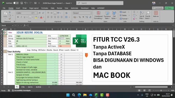
Task: Switch to the Developer tab
Action: [x=84, y=8]
